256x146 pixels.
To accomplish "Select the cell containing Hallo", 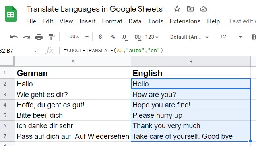I will (x=73, y=84).
